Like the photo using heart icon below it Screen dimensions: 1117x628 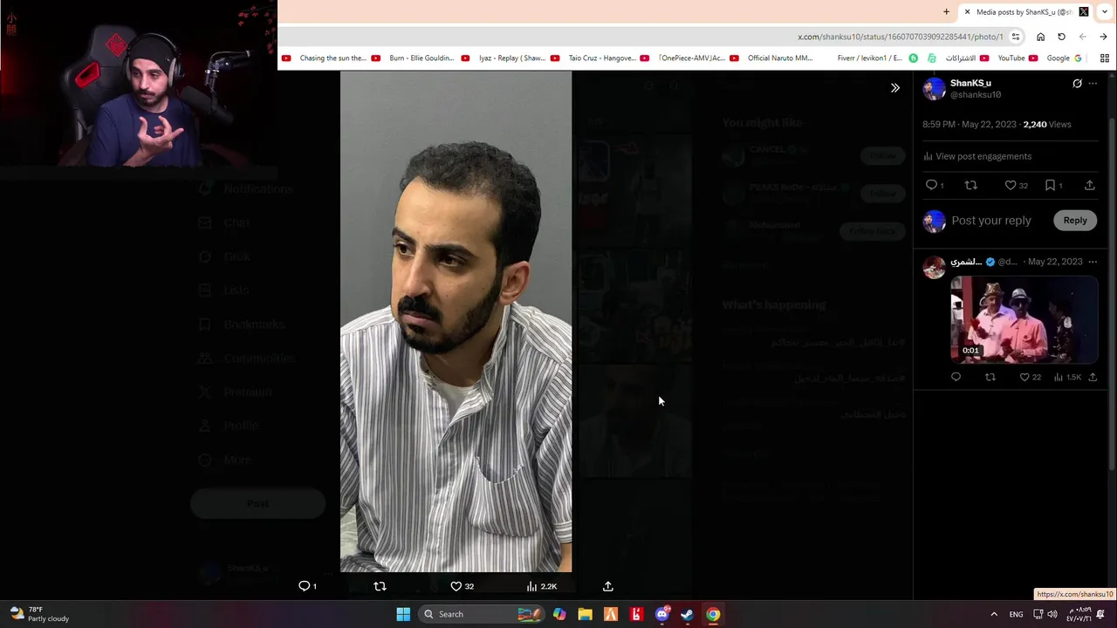coord(456,586)
